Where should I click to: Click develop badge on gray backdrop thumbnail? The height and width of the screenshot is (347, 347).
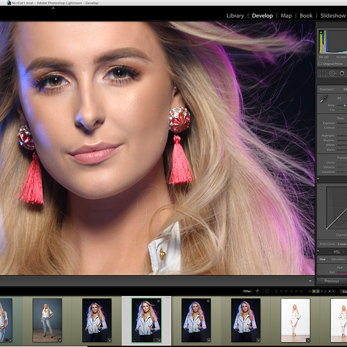[x=59, y=340]
